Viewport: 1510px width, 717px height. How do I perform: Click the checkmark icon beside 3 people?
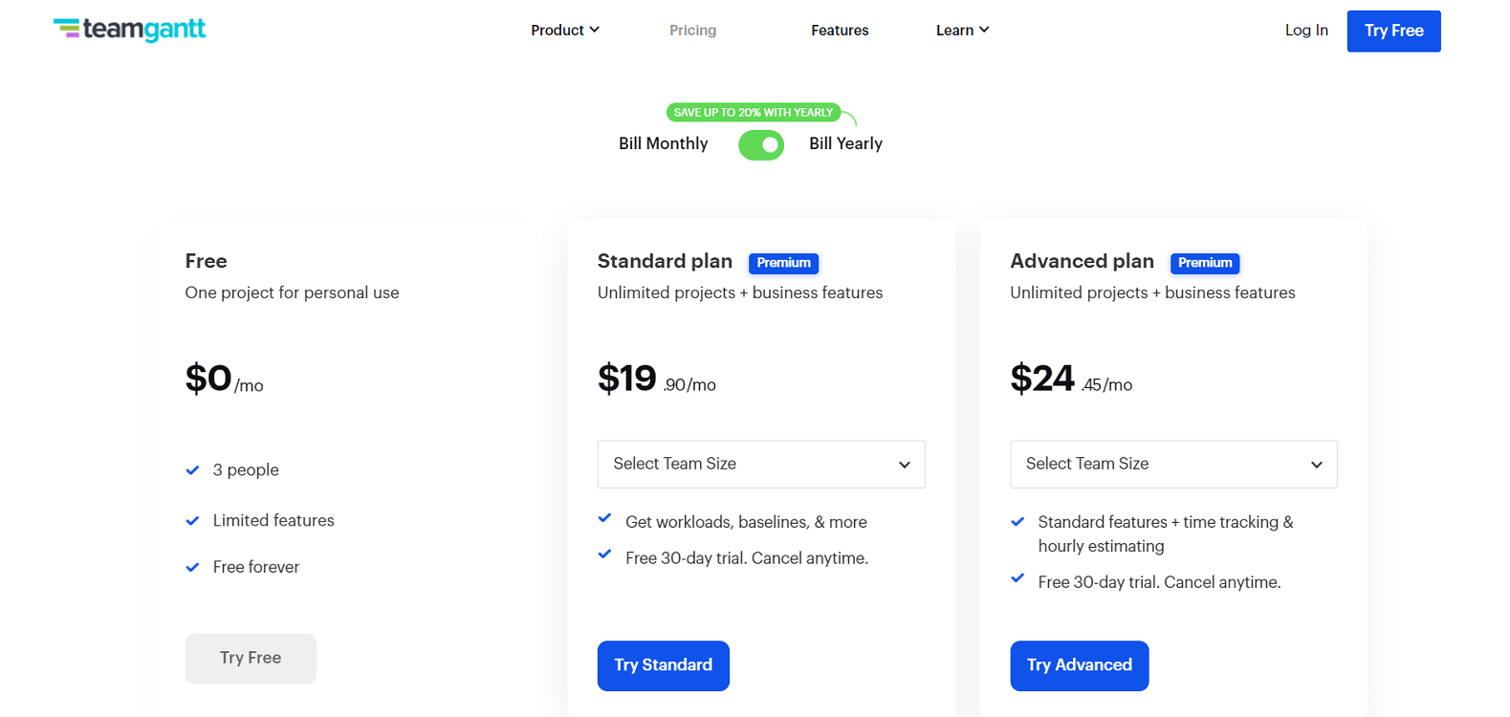[x=192, y=470]
